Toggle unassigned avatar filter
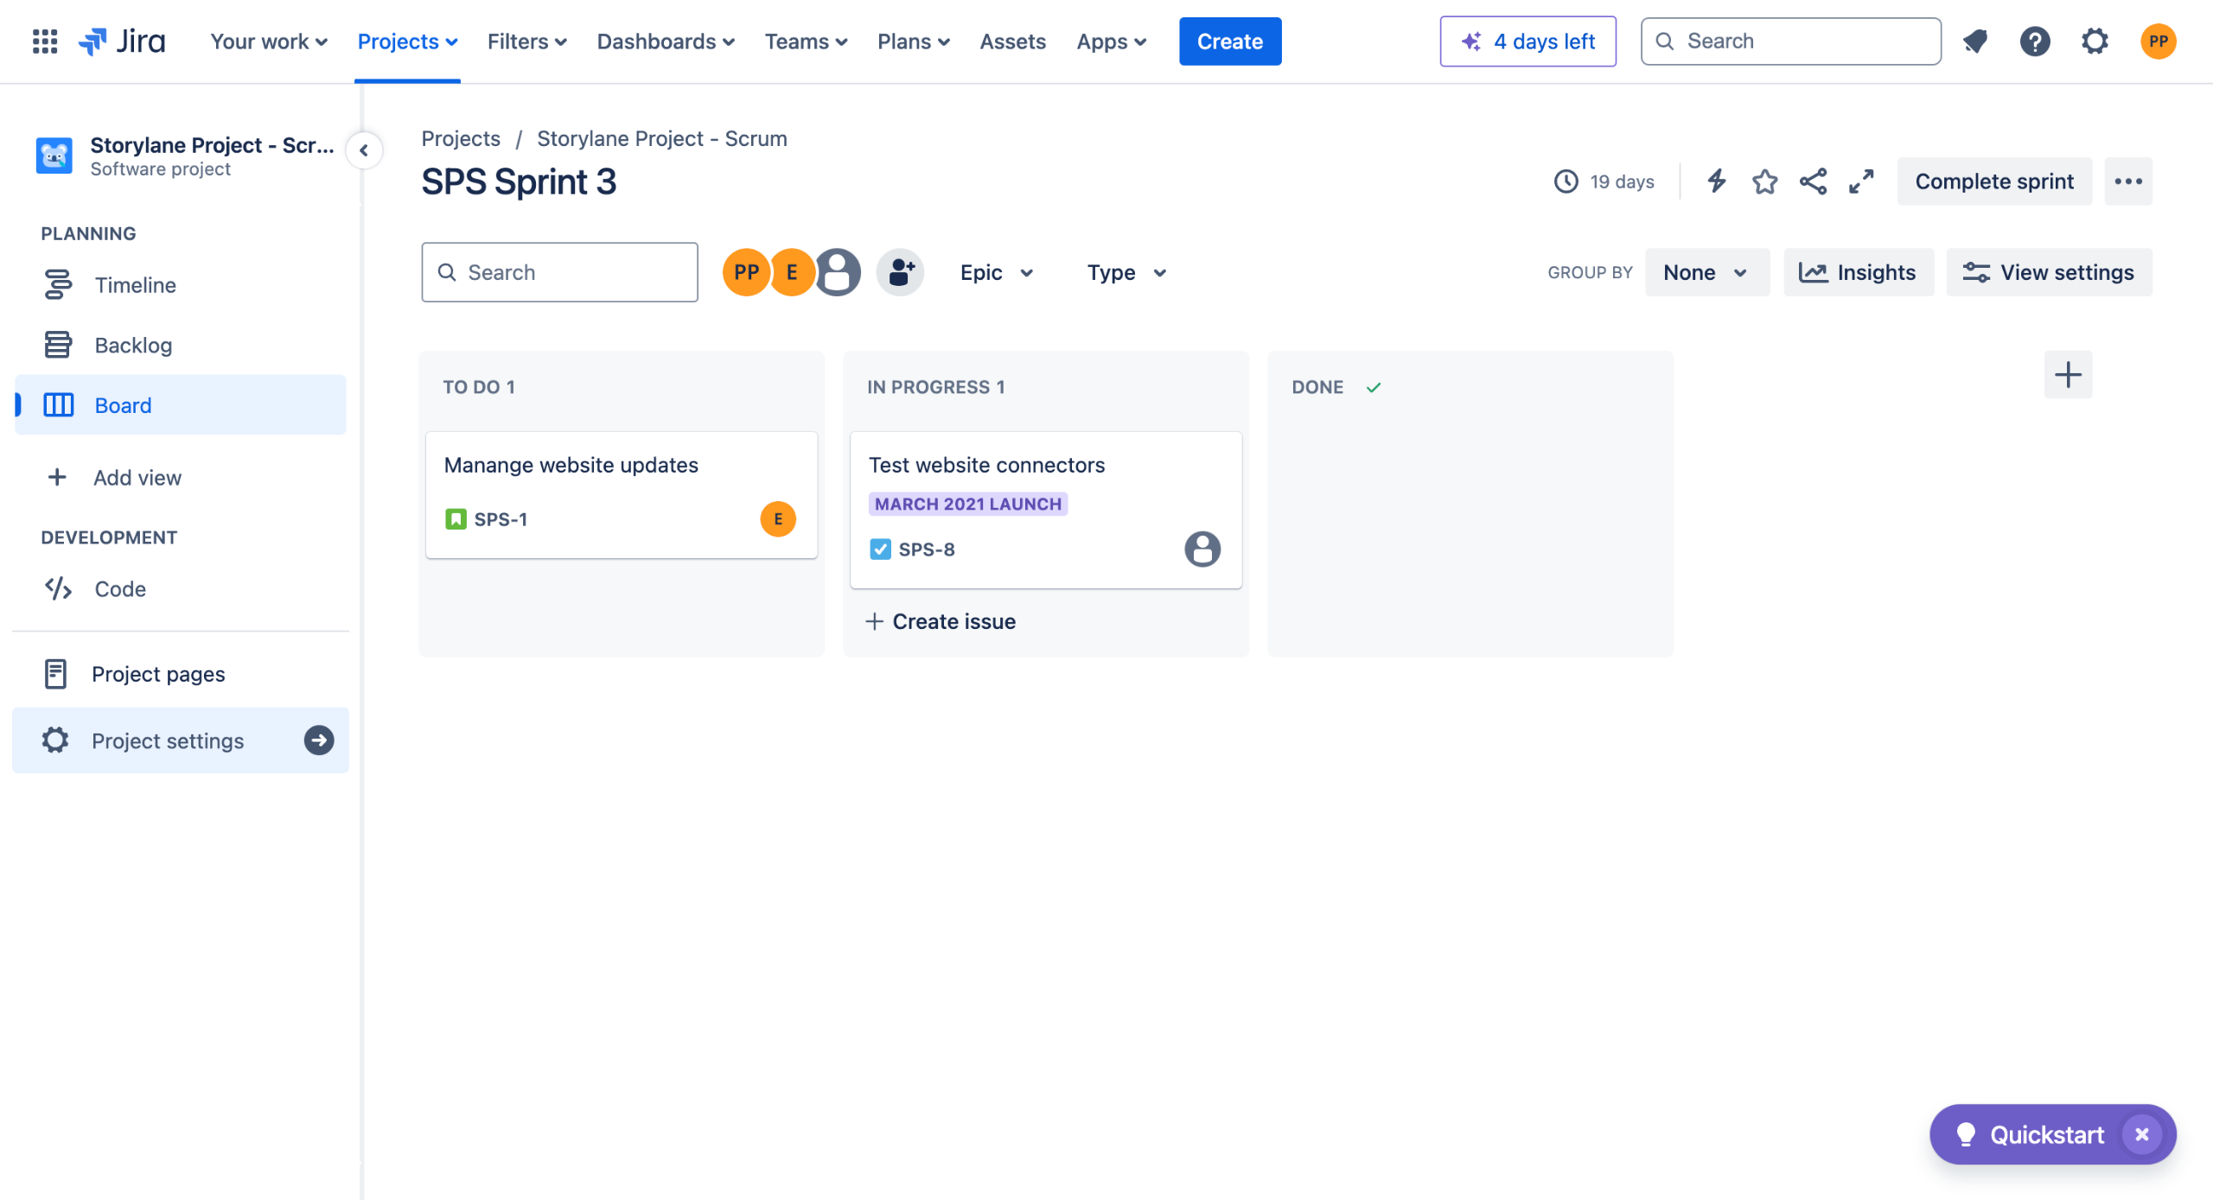This screenshot has height=1200, width=2213. click(838, 273)
